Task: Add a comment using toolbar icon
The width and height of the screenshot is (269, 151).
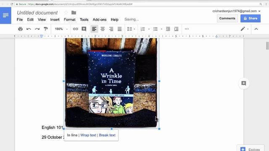Action: tap(84, 29)
